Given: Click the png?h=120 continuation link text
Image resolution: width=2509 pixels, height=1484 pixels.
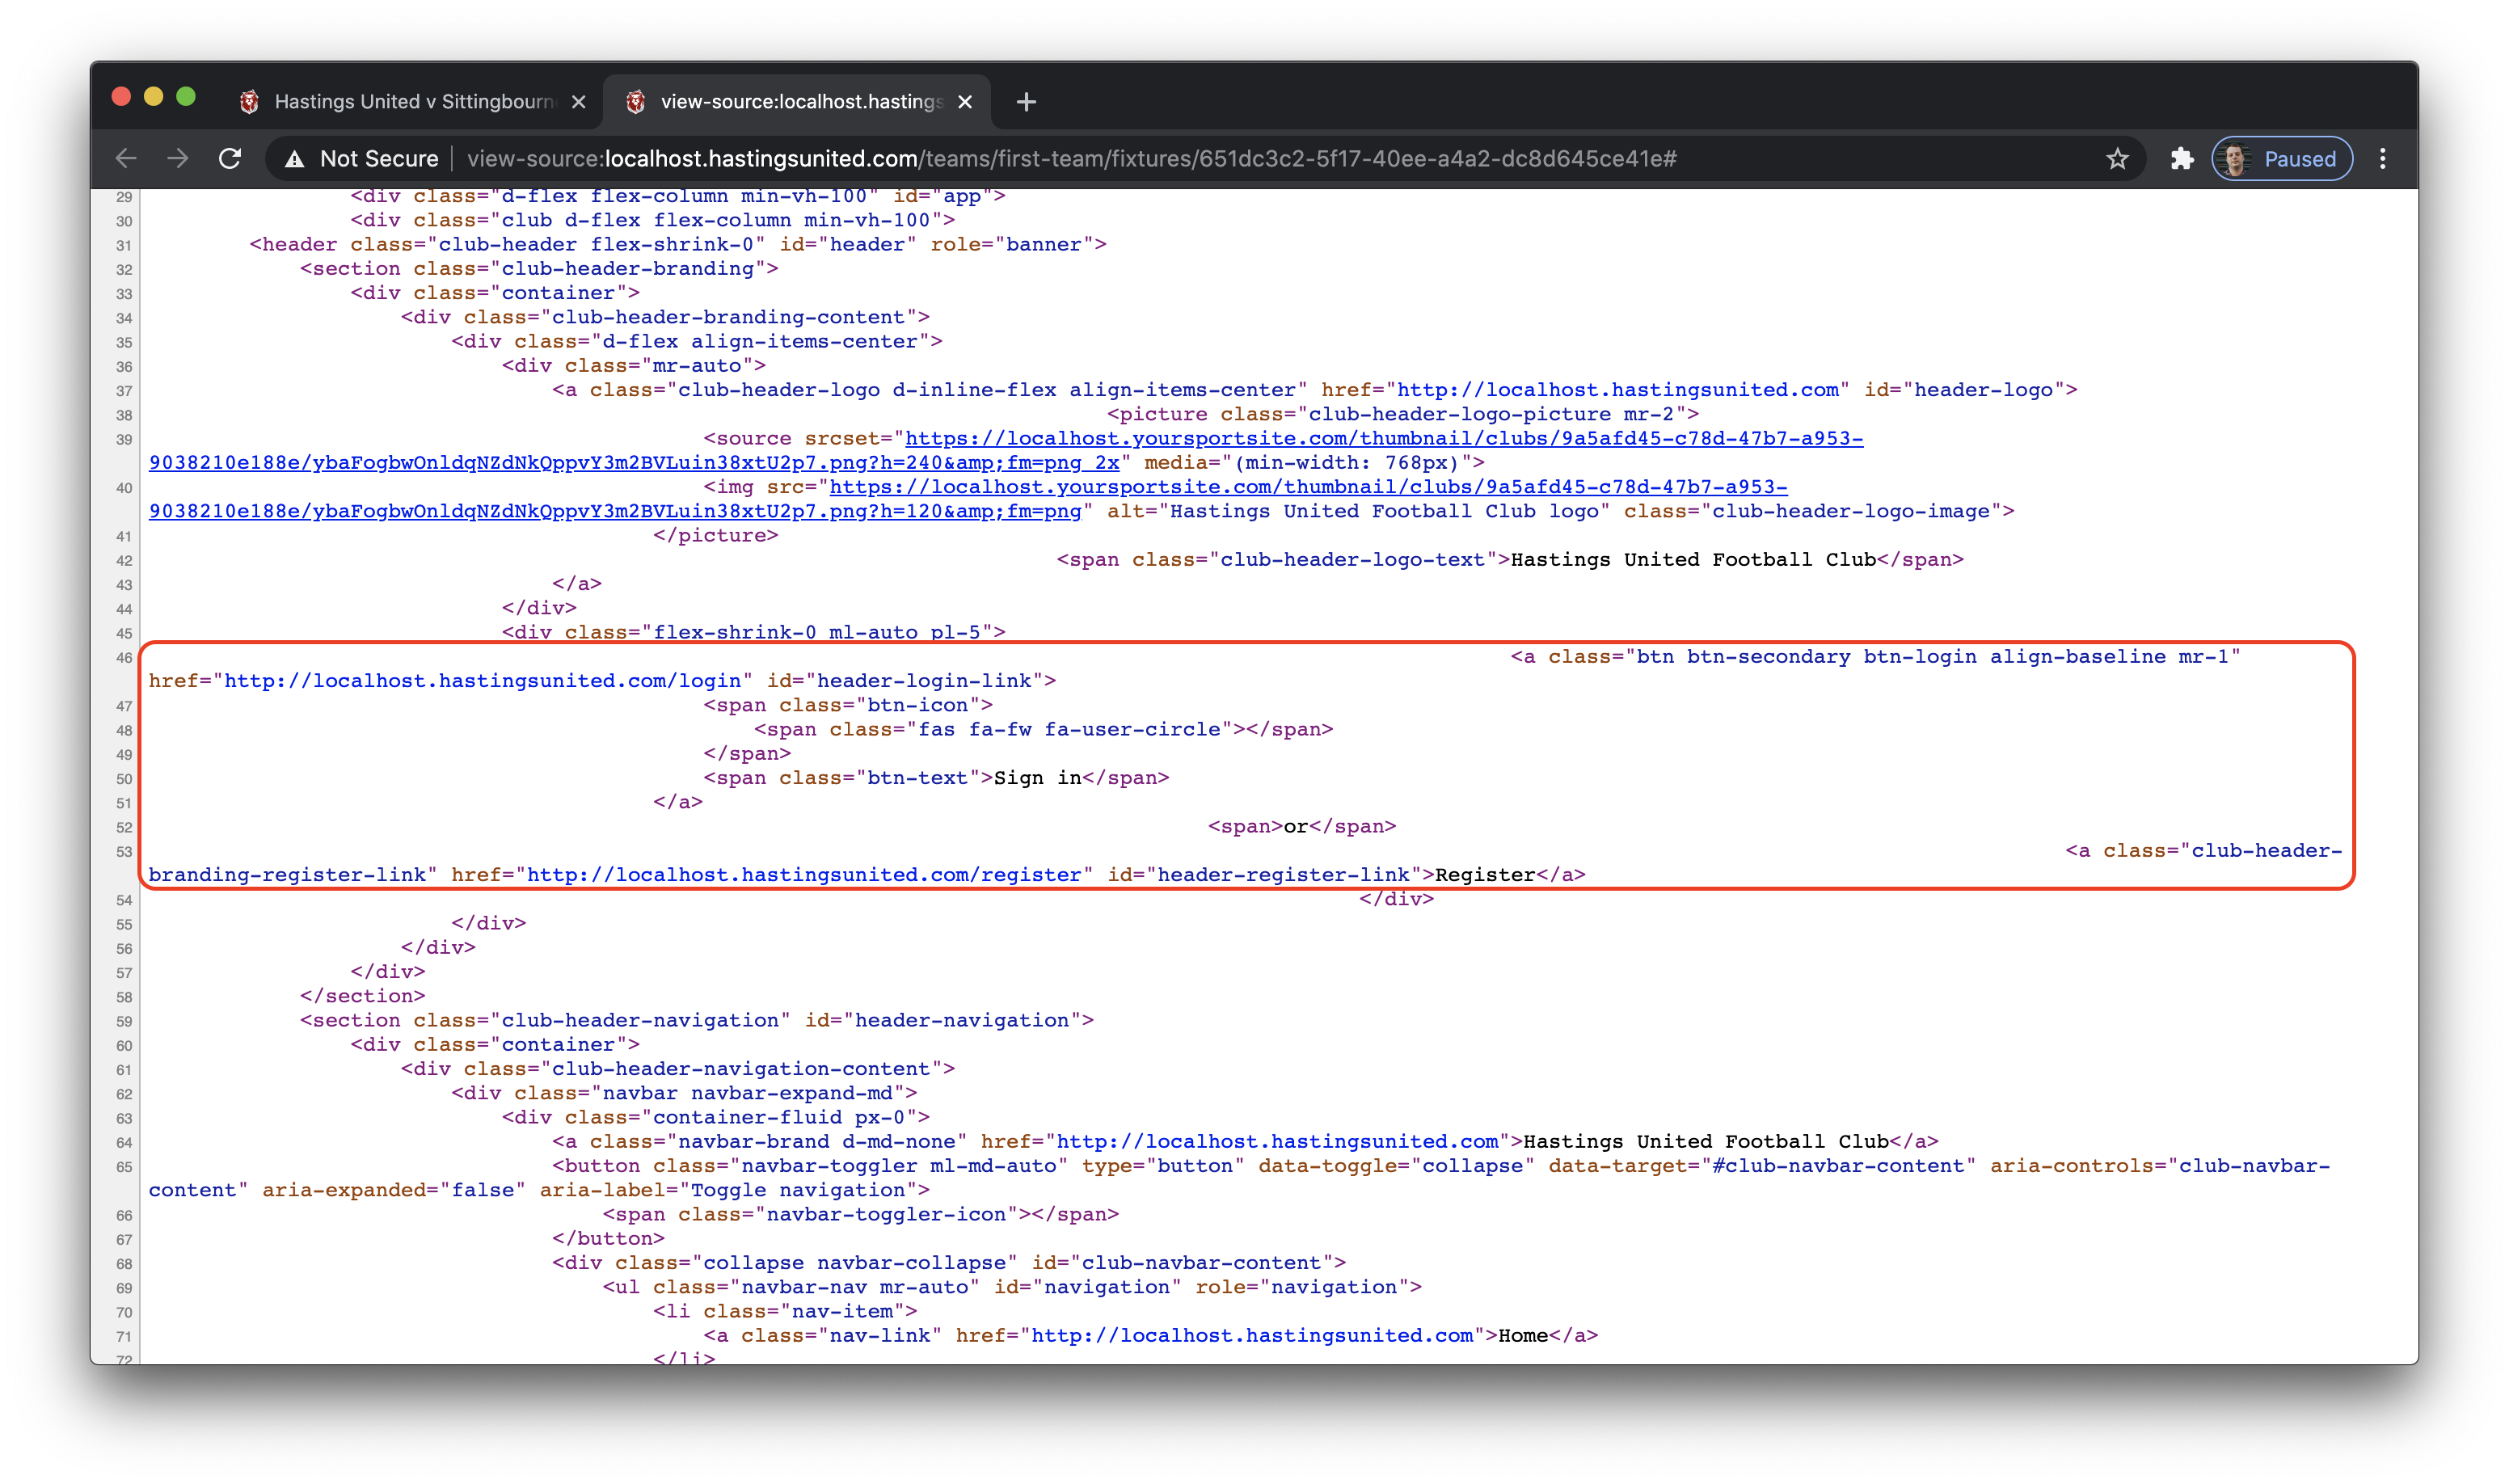Looking at the screenshot, I should pyautogui.click(x=615, y=511).
